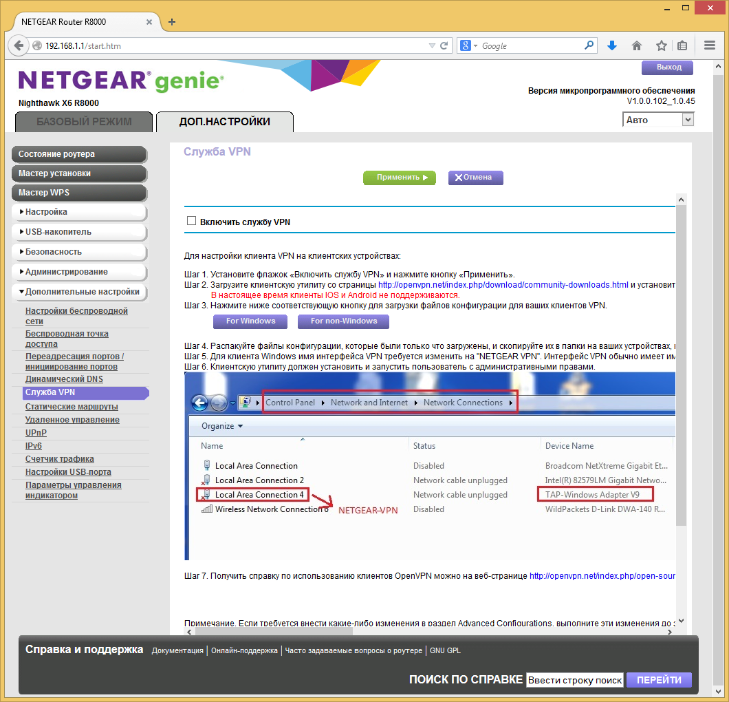Screen dimensions: 729x702
Task: Switch to БАЗОВЫЙ РЕЖИМ tab
Action: (84, 122)
